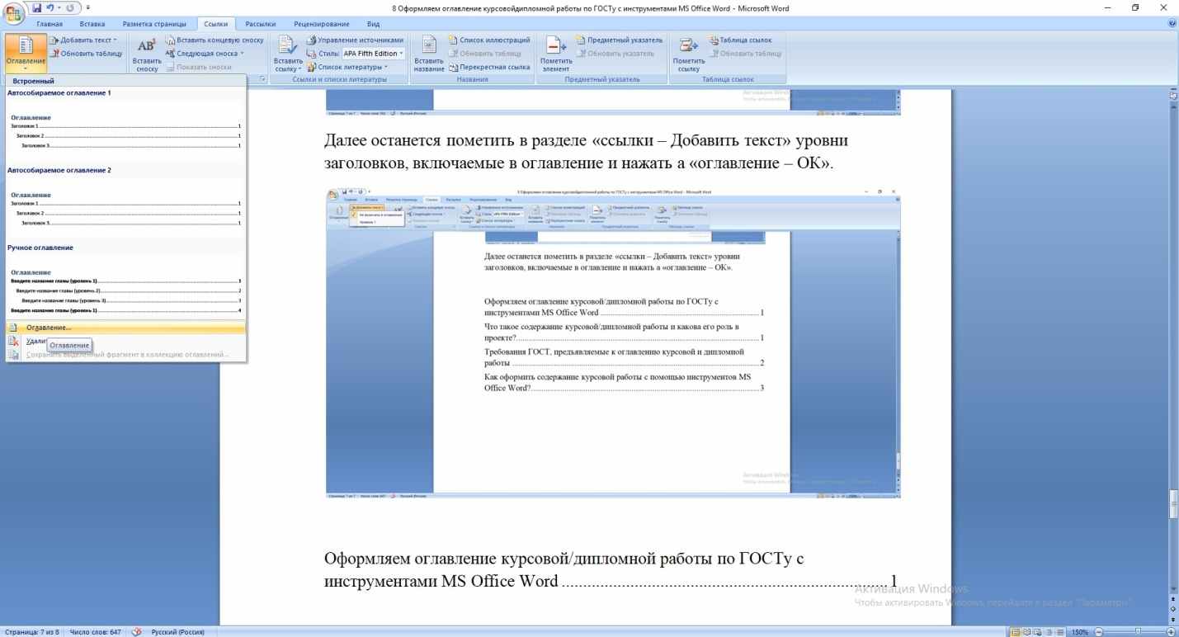Click Перекрестная ссылка button
Viewport: 1179px width, 637px height.
pyautogui.click(x=488, y=67)
